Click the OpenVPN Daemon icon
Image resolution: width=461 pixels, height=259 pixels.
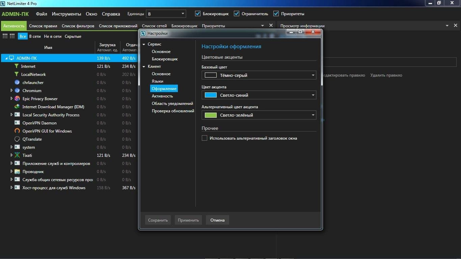click(17, 123)
